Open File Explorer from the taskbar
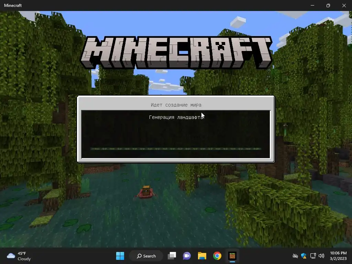 202,256
